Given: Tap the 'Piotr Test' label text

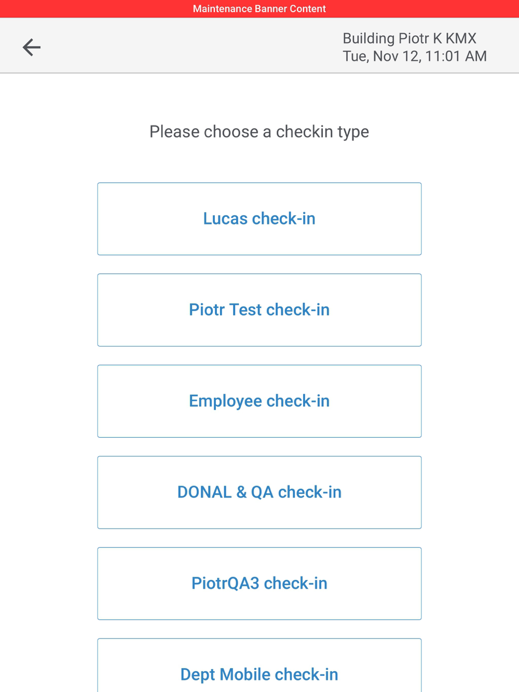Looking at the screenshot, I should (x=225, y=310).
